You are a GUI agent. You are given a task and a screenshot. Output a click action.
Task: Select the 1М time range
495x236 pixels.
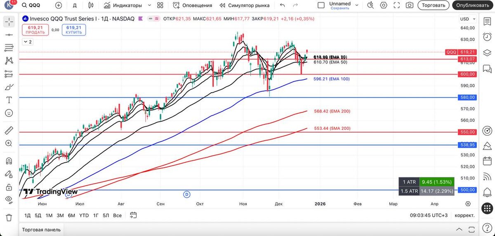click(x=49, y=215)
